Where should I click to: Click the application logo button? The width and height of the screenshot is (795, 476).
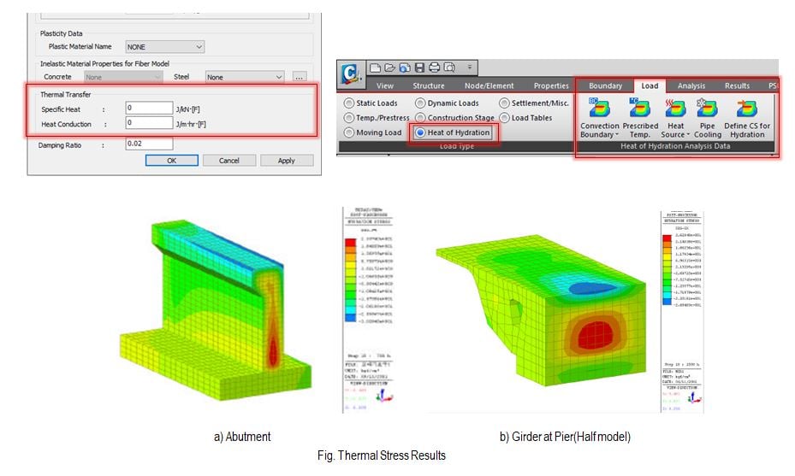351,74
